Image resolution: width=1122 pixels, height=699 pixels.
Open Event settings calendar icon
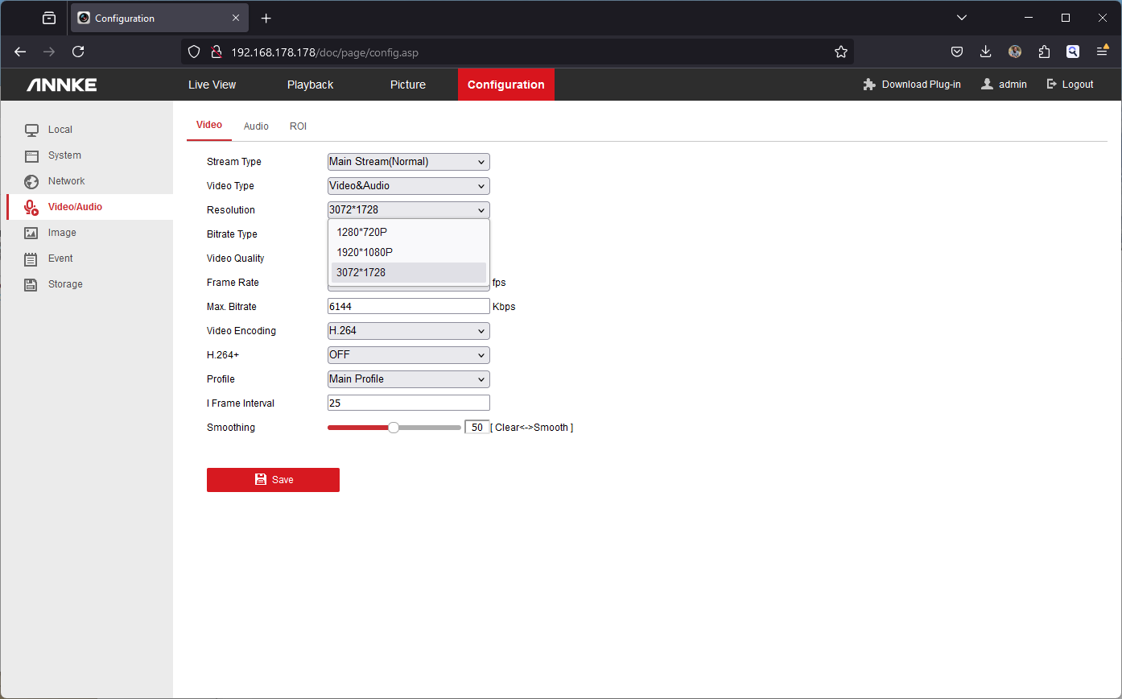[x=31, y=259]
